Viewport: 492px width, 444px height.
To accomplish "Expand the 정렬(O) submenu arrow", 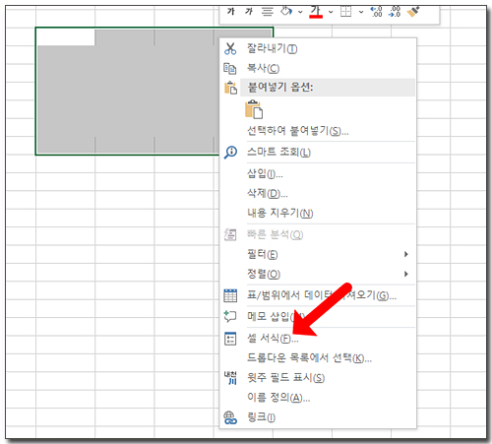I will click(x=406, y=274).
